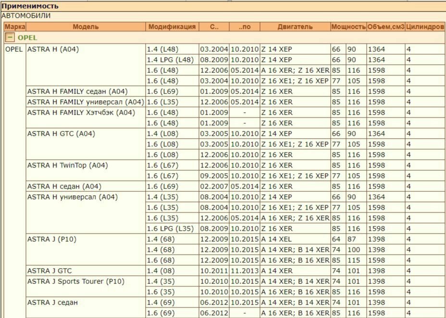This screenshot has width=446, height=318.
Task: Click modification 1.4 (L35)
Action: tap(172, 197)
